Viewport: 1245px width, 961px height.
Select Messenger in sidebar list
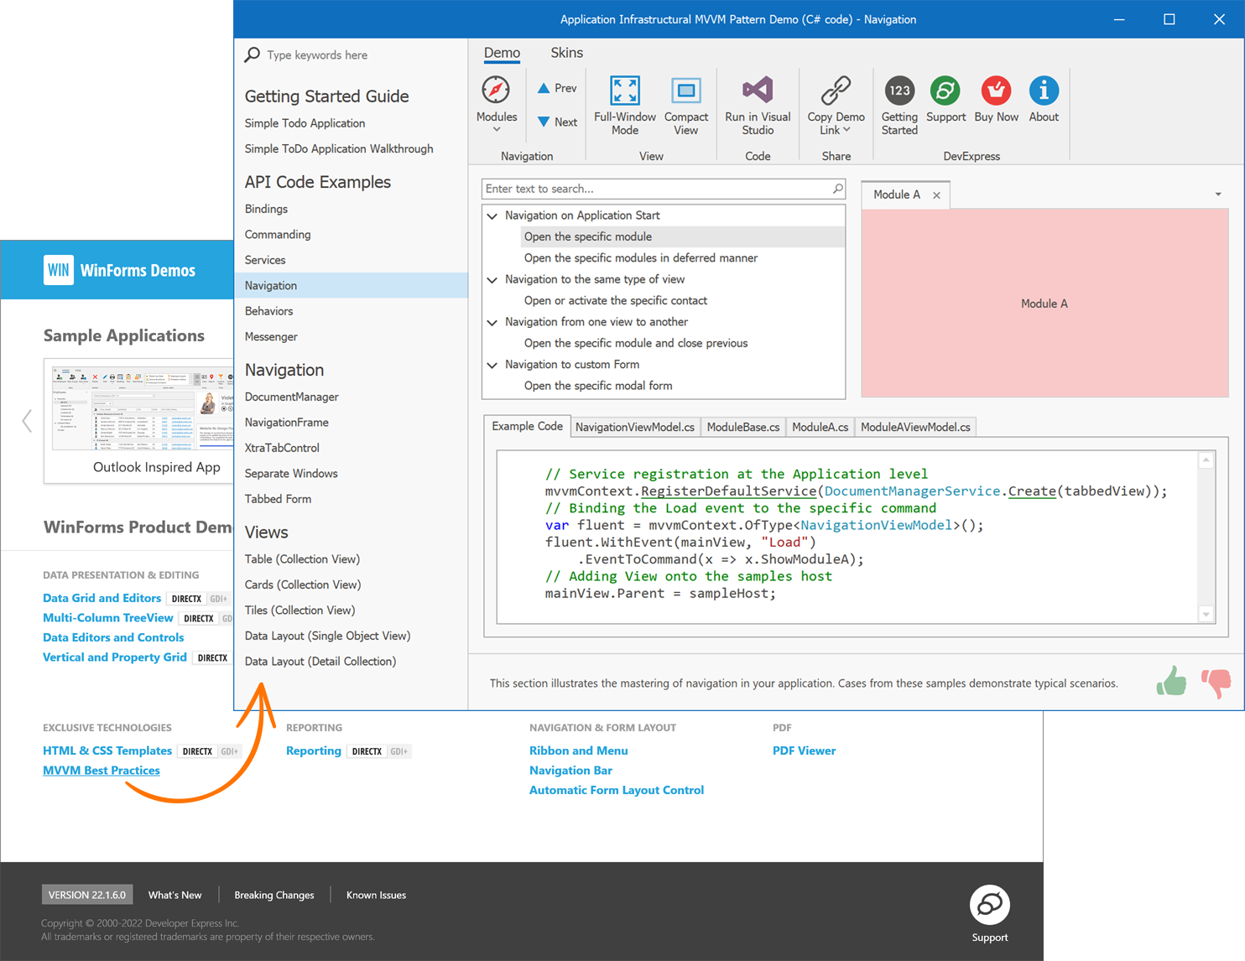pyautogui.click(x=271, y=336)
